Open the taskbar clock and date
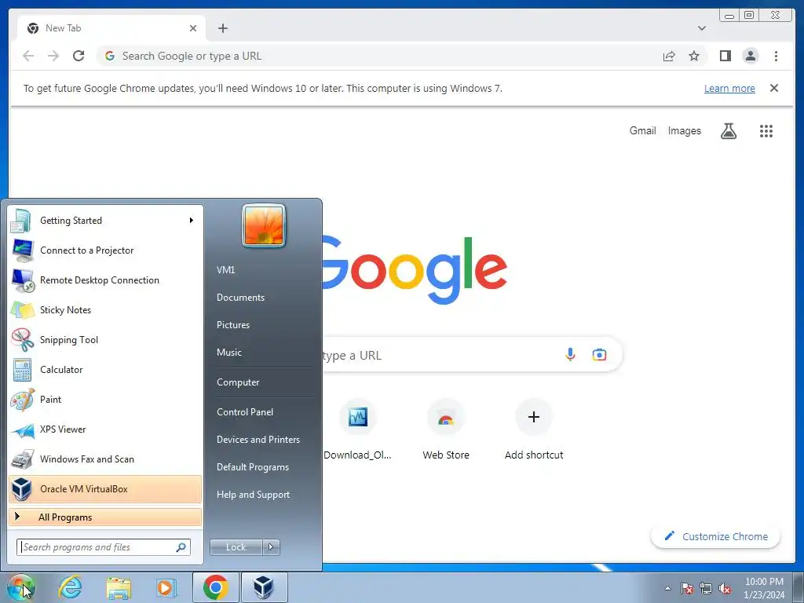This screenshot has width=804, height=603. 764,588
